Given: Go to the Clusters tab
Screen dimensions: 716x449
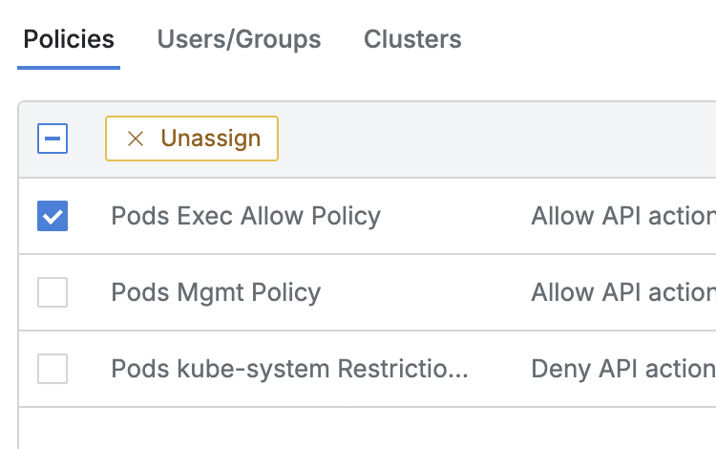Looking at the screenshot, I should pos(412,39).
